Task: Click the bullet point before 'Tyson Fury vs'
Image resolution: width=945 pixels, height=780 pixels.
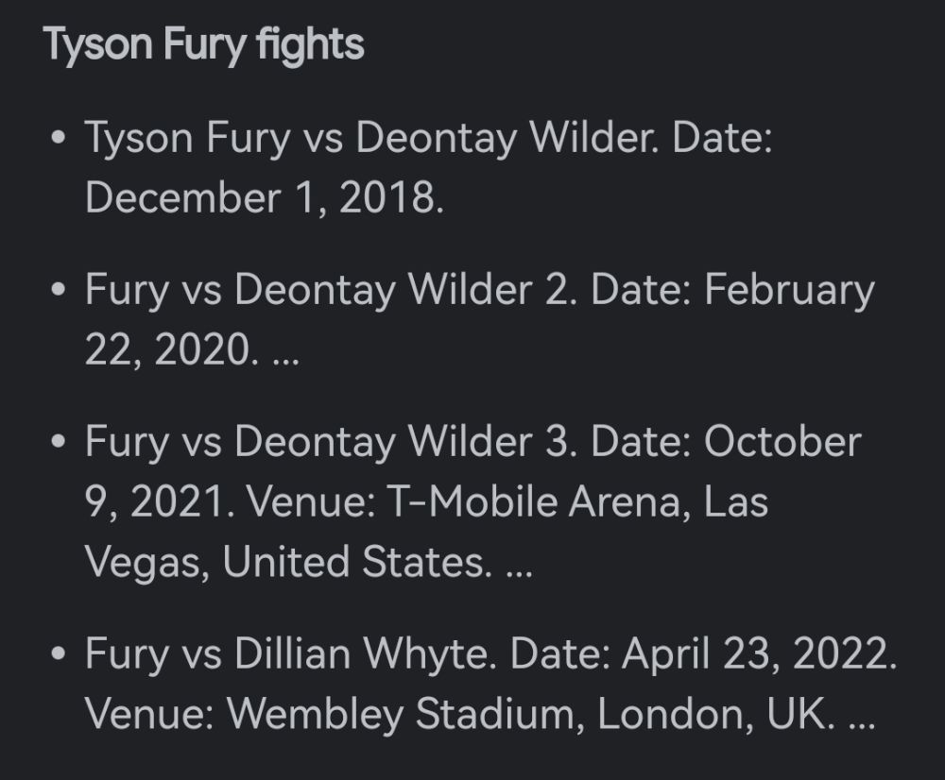Action: 58,138
